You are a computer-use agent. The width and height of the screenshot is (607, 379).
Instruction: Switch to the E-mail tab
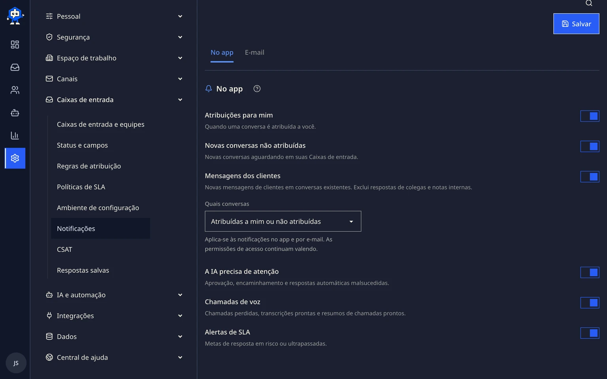tap(254, 53)
